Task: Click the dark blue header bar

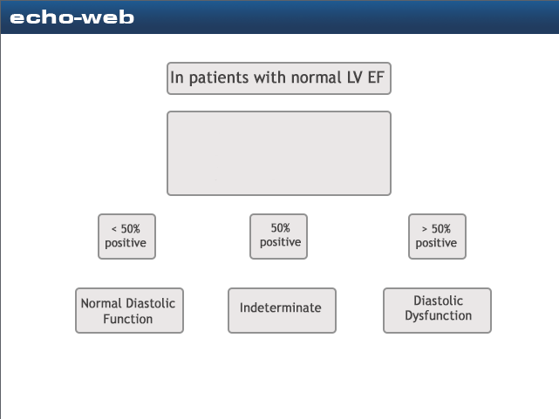Action: (349, 17)
